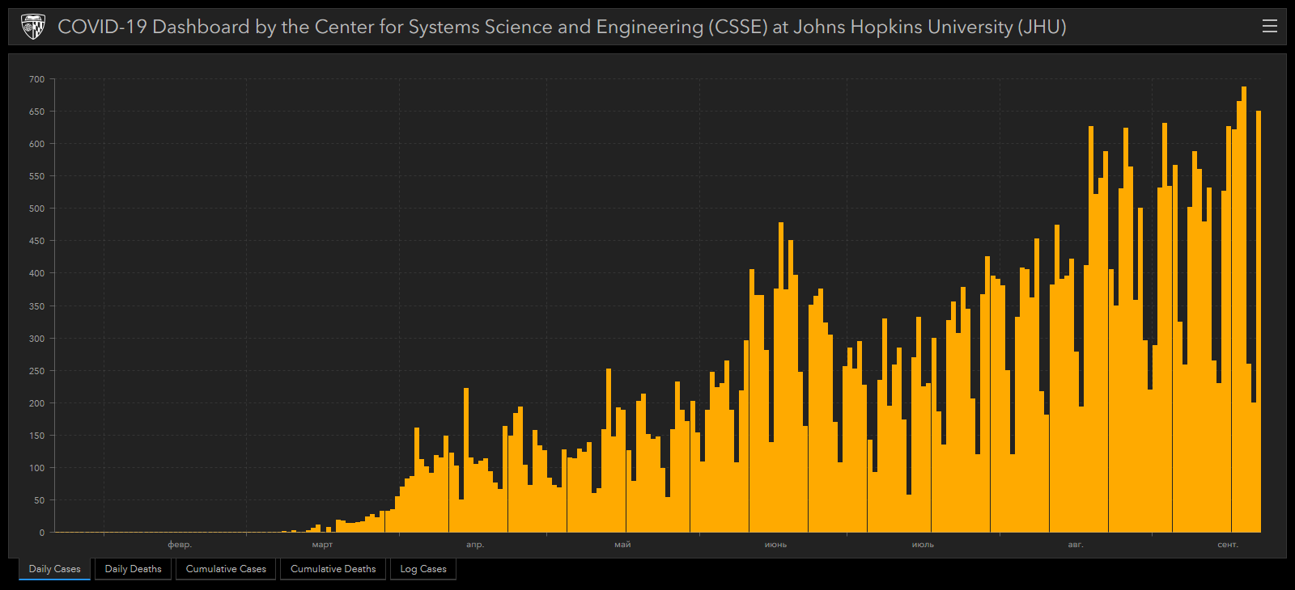Viewport: 1295px width, 590px height.
Task: Select the last bar on the far right
Action: pyautogui.click(x=1258, y=323)
